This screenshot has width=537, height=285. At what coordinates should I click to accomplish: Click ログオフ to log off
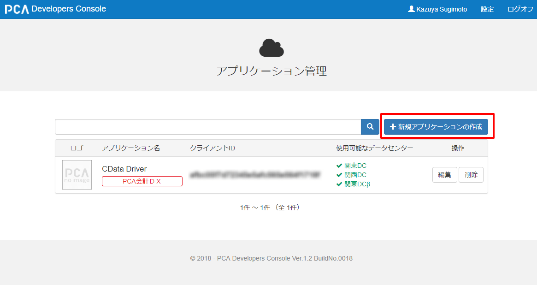tap(520, 9)
